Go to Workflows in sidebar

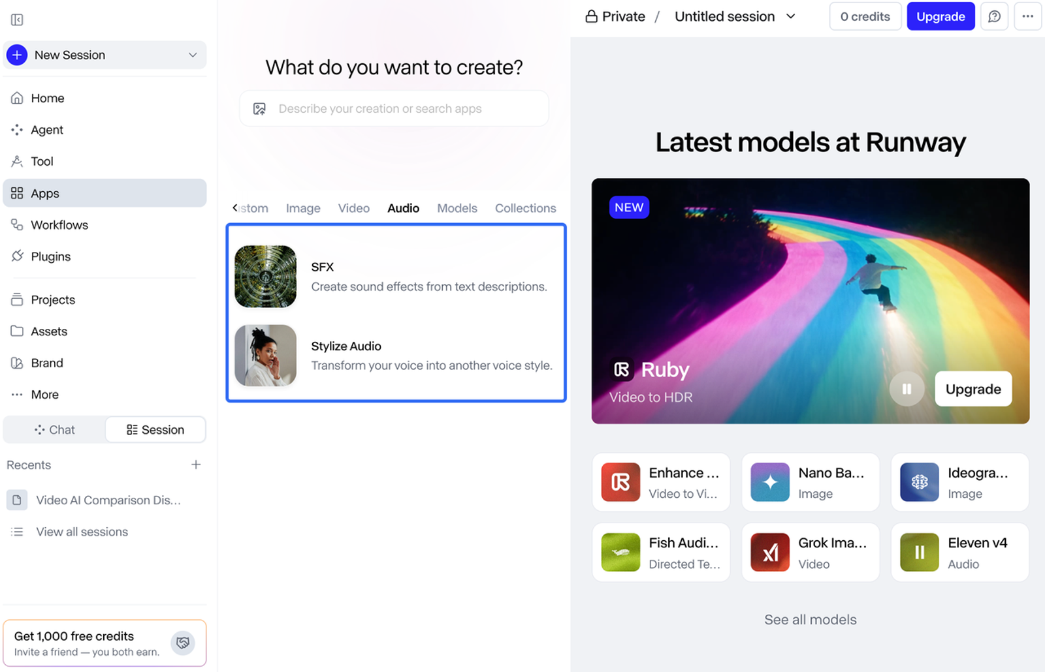(104, 224)
